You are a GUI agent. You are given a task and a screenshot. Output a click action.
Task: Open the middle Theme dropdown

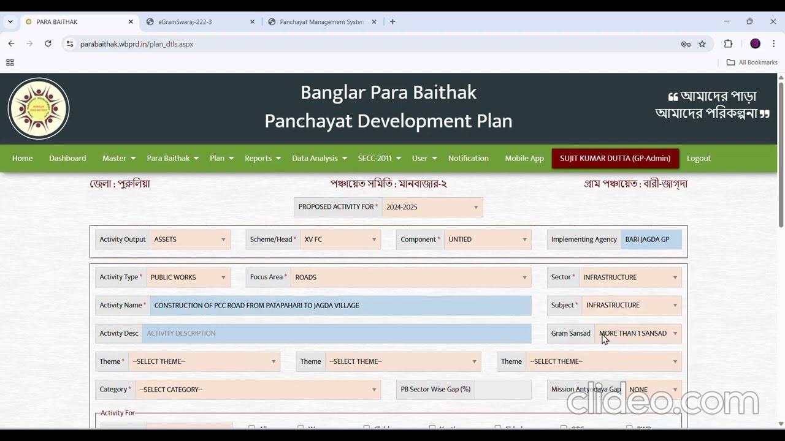coord(403,361)
